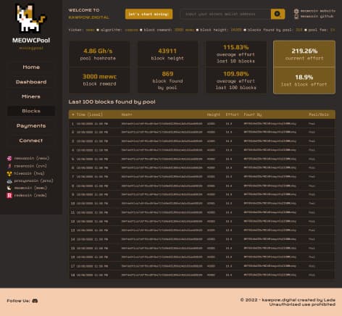Open the Home menu item
Image resolution: width=342 pixels, height=316 pixels.
point(31,67)
